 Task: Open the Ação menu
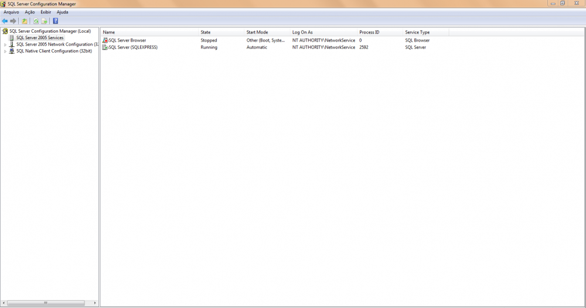(x=30, y=12)
